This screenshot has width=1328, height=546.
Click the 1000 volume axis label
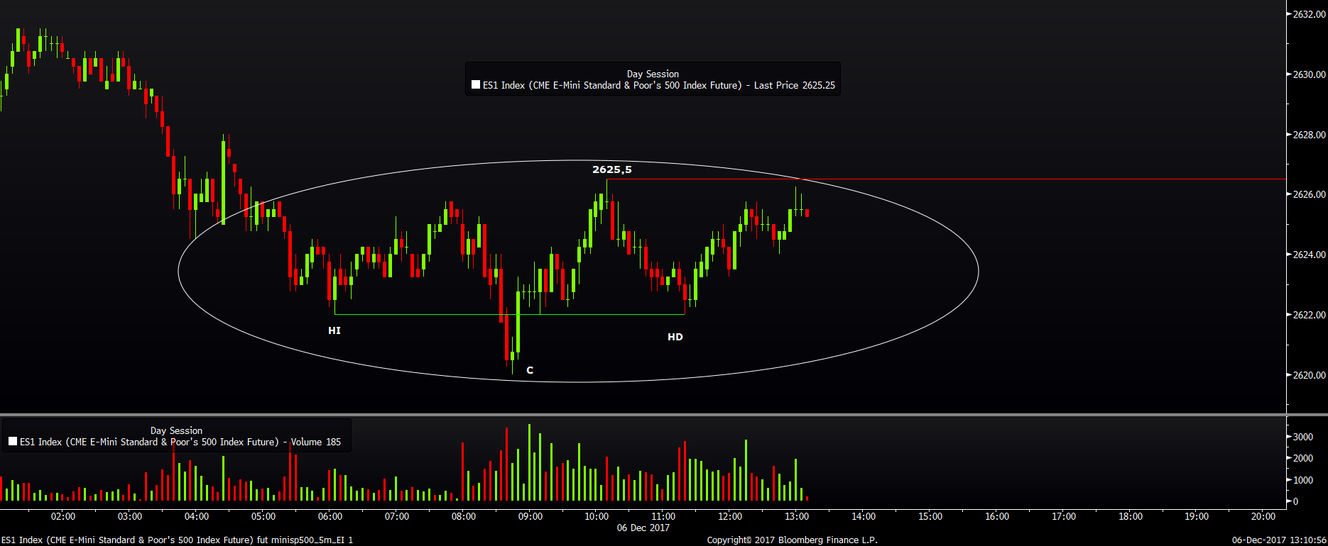pos(1303,480)
